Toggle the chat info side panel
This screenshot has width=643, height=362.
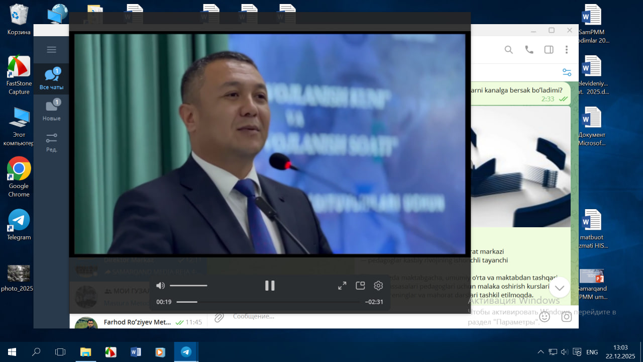(x=549, y=50)
